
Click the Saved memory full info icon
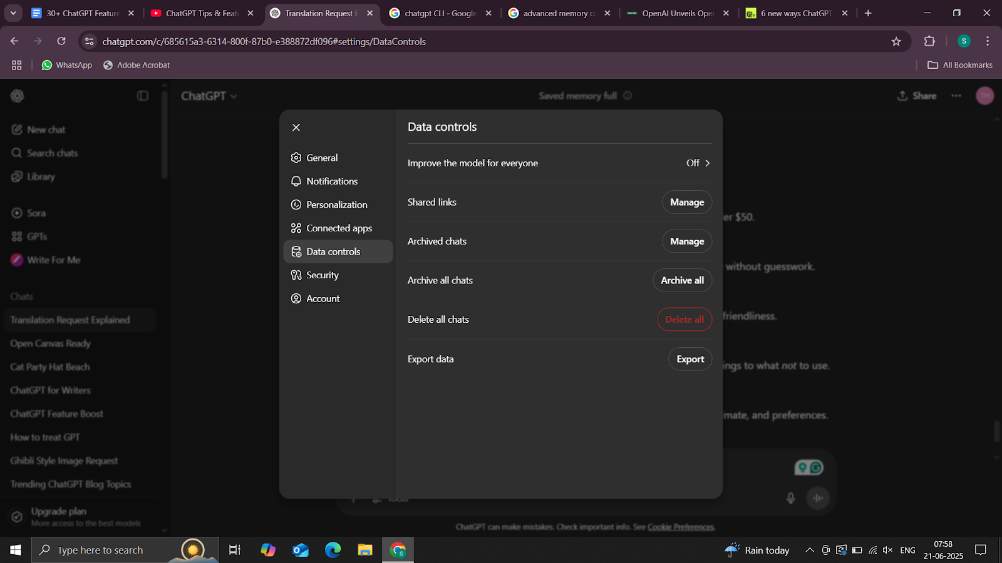tap(628, 96)
